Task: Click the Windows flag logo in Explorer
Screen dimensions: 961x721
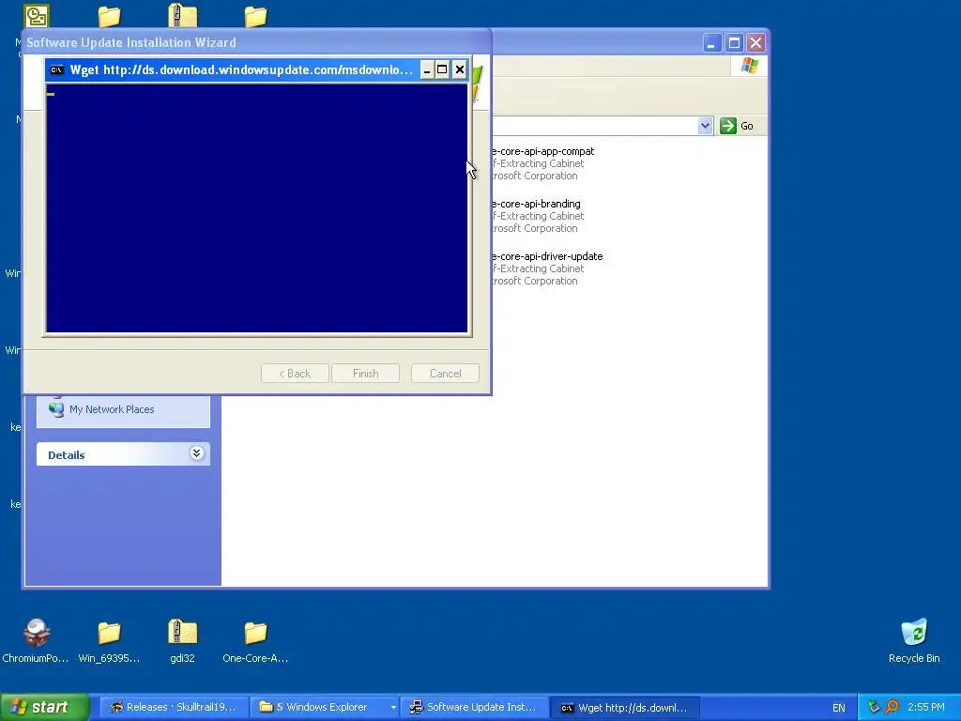Action: click(x=749, y=66)
